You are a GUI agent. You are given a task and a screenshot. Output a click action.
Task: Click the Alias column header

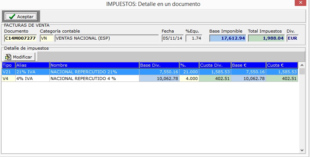tap(32, 65)
